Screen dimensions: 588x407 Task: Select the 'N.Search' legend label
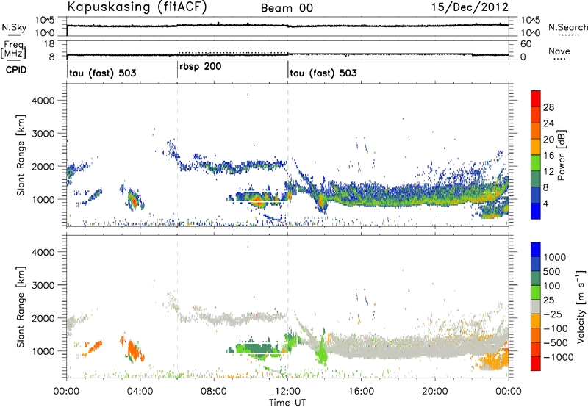pos(568,27)
